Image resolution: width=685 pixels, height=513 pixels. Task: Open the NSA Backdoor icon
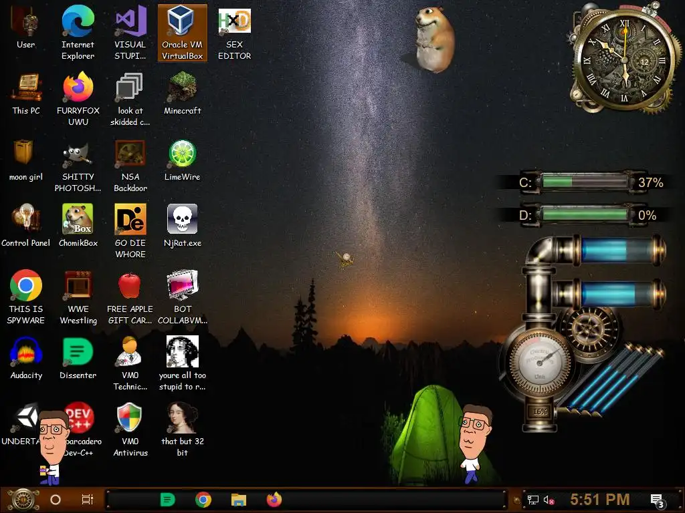click(130, 166)
